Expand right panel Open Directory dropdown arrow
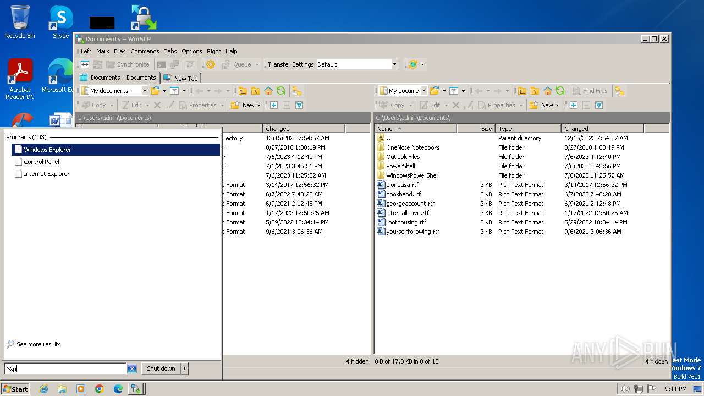The image size is (704, 396). pyautogui.click(x=444, y=91)
